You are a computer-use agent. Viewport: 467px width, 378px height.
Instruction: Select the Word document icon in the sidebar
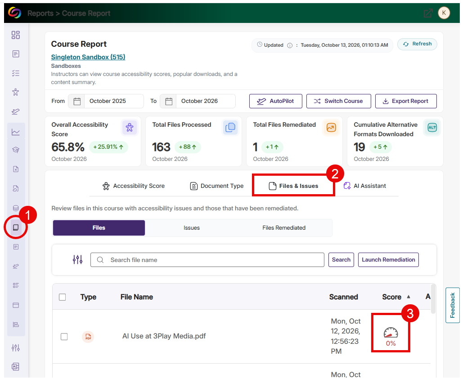coord(15,367)
